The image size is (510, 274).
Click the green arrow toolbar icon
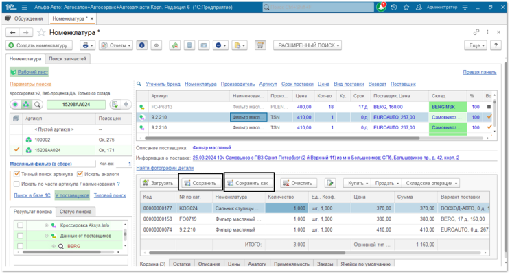(175, 45)
